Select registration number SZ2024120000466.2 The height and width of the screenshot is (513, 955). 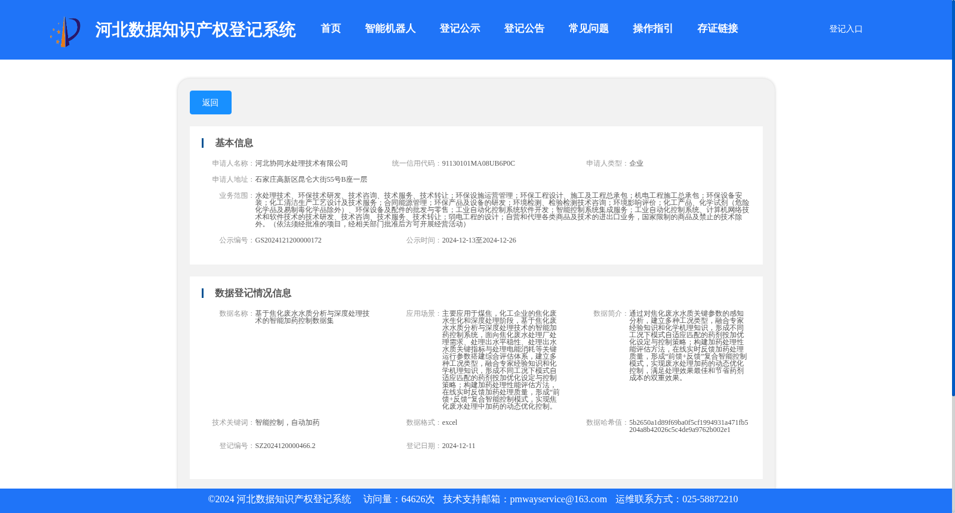point(285,446)
